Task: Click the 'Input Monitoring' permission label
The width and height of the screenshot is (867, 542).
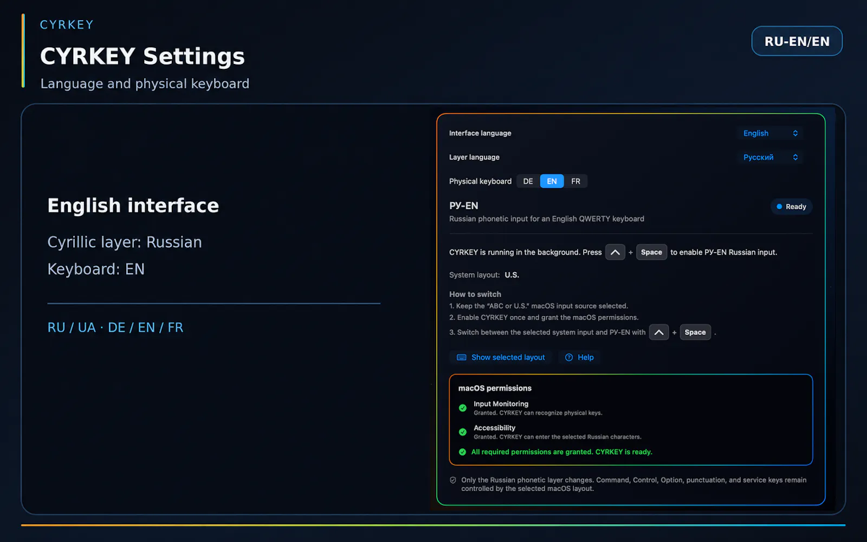Action: coord(501,404)
